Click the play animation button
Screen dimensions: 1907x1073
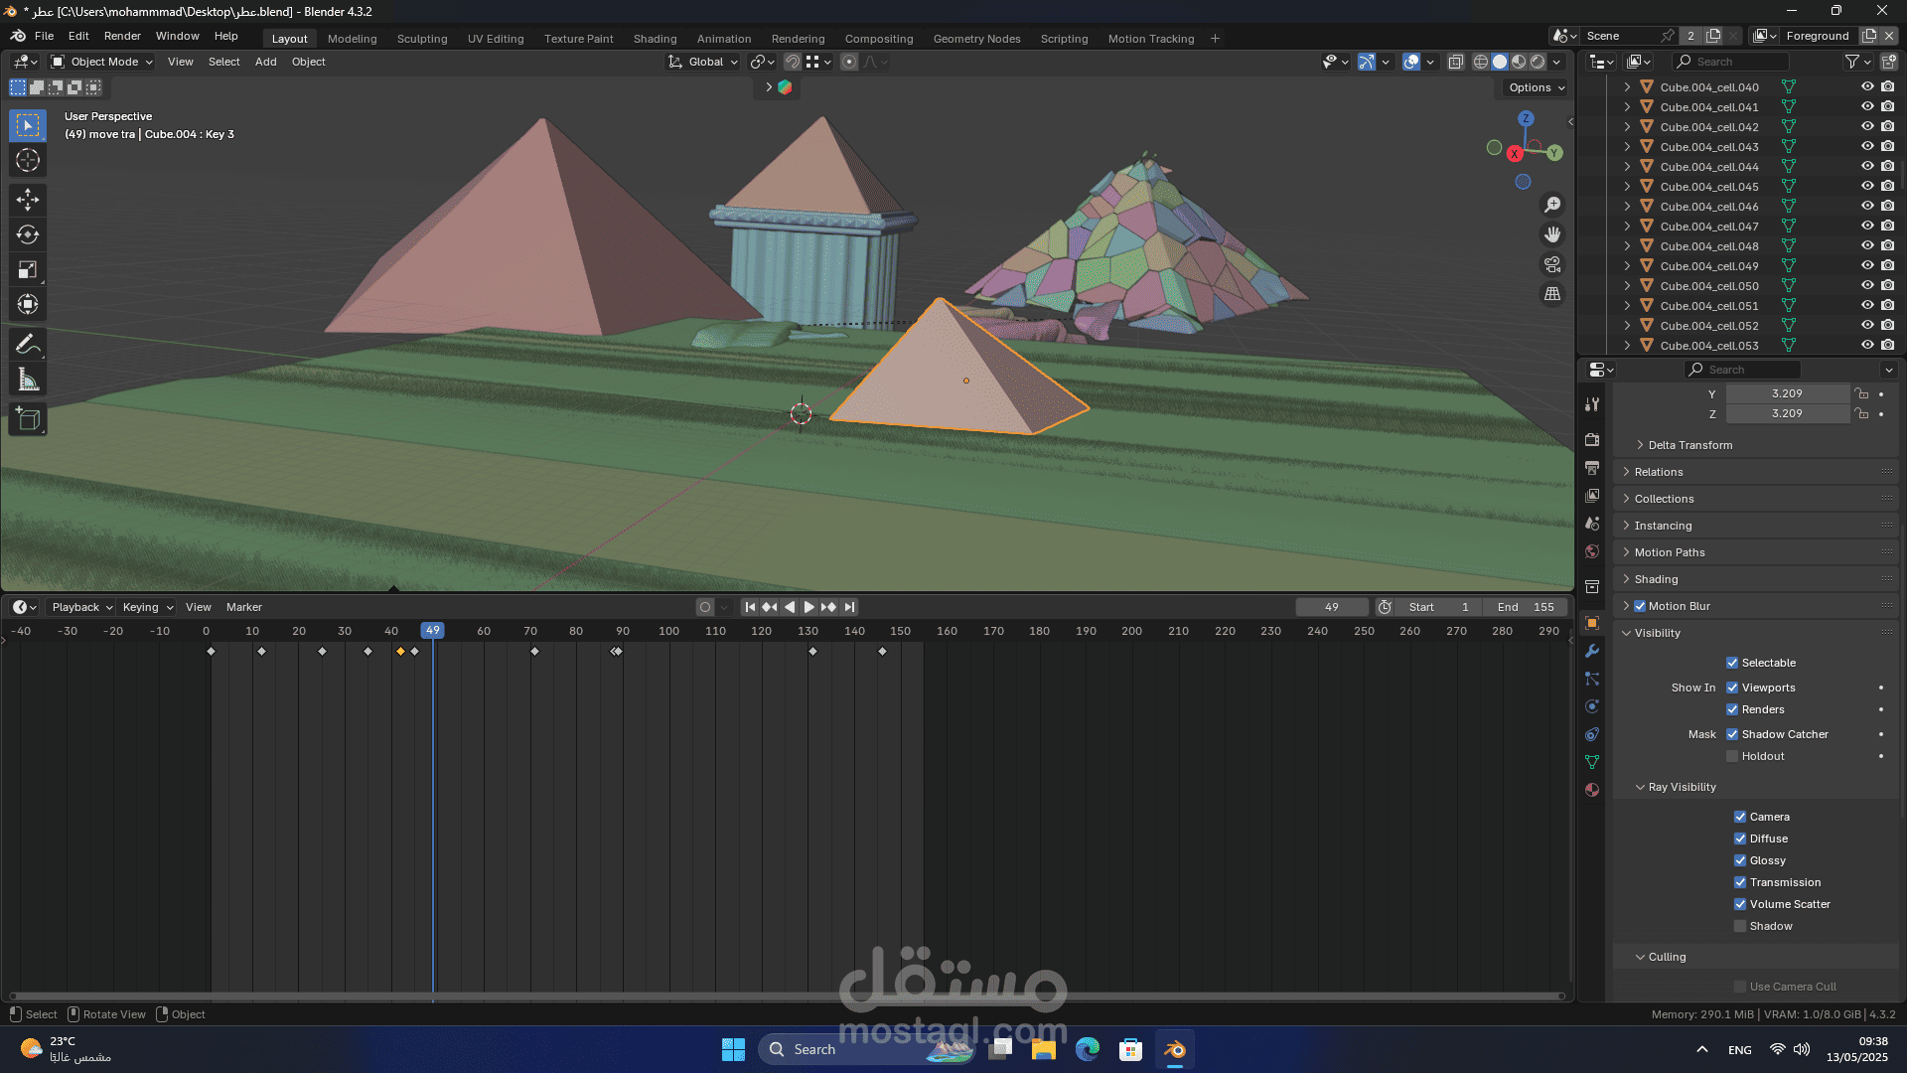[x=808, y=607]
